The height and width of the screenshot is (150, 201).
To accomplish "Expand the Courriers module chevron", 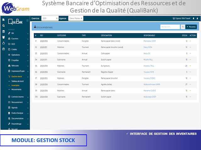I will 28,39.
